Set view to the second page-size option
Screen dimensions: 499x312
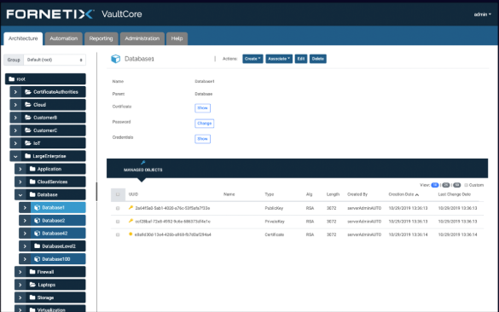(446, 185)
